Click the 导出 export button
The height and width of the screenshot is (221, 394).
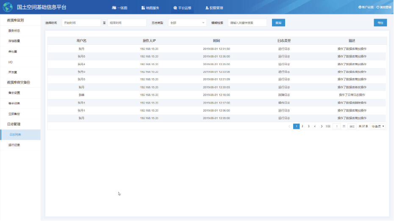click(x=380, y=23)
